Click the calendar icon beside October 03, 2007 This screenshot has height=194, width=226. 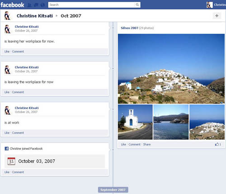11,161
